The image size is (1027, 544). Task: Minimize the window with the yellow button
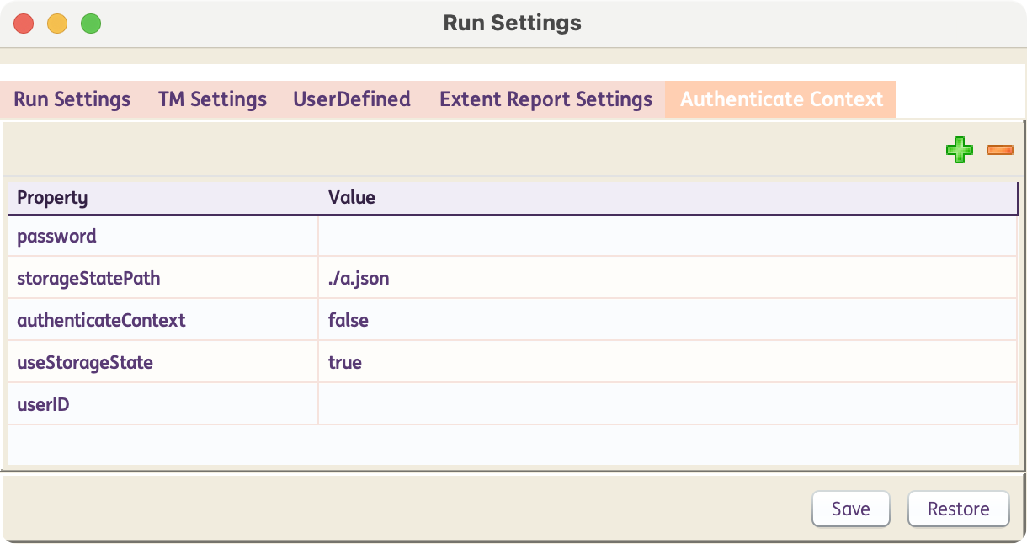pos(57,24)
